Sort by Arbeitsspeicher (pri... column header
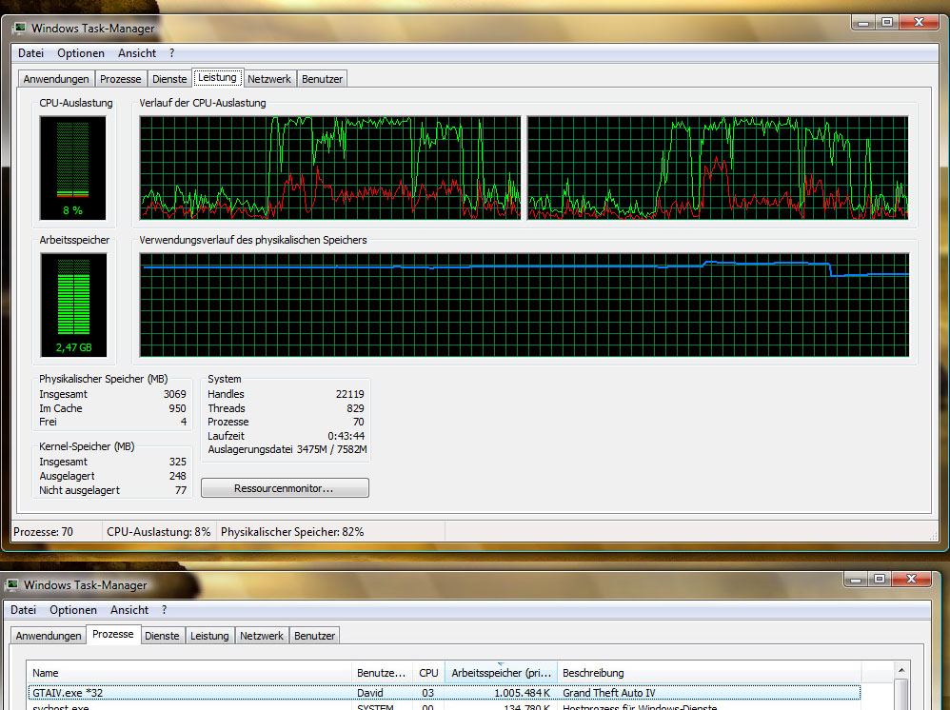Viewport: 950px width, 710px height. click(x=501, y=673)
